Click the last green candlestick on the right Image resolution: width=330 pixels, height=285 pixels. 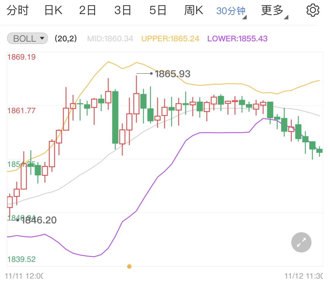tap(319, 151)
